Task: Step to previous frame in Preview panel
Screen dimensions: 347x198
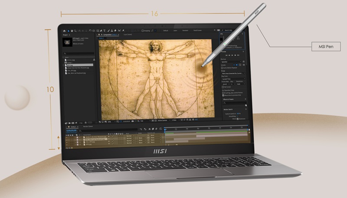Action: point(229,55)
